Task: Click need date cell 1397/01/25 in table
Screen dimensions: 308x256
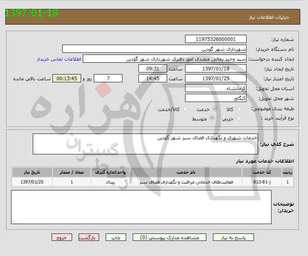Action: (x=32, y=182)
